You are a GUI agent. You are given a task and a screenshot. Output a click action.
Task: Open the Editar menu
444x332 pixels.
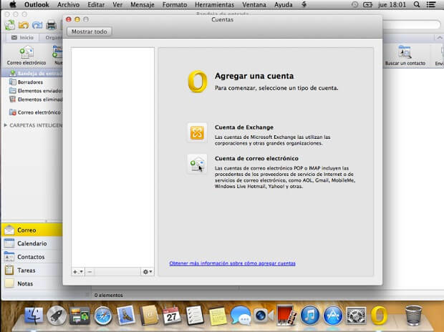(96, 5)
